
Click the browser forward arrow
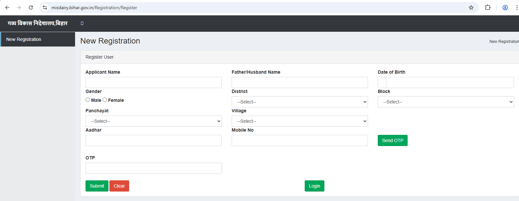pos(19,8)
